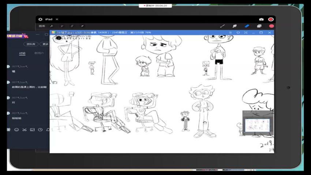Select the blue Eraser tool
311x175 pixels.
point(247,26)
